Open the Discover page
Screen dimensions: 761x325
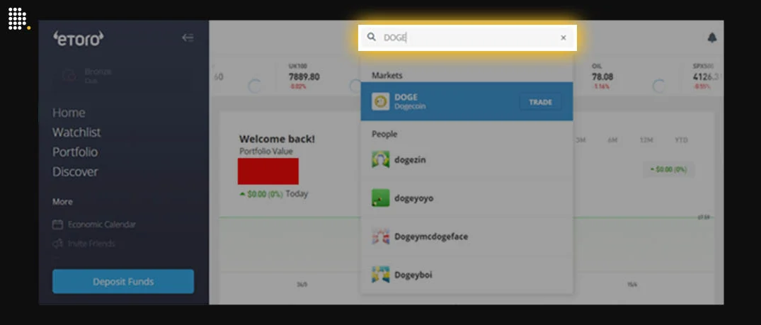coord(75,171)
